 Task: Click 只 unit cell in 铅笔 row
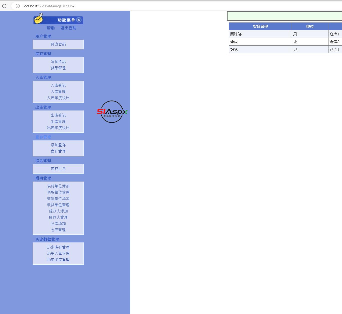[310, 49]
